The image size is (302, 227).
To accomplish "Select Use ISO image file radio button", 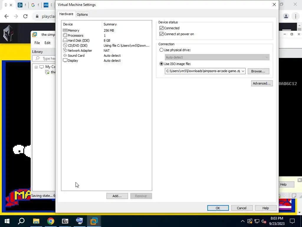I will [x=161, y=64].
